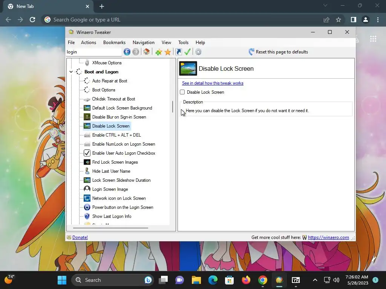Go to the Home page icon

147,52
